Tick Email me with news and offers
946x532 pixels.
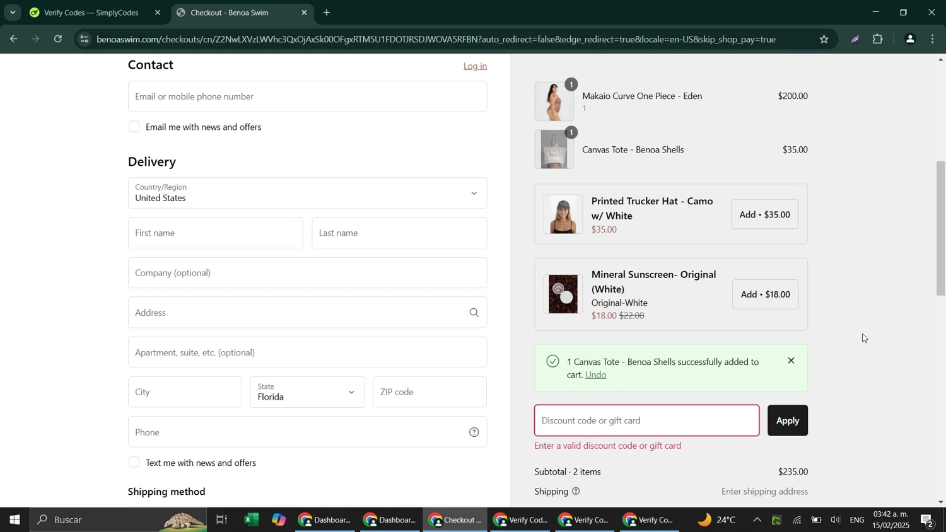coord(134,127)
